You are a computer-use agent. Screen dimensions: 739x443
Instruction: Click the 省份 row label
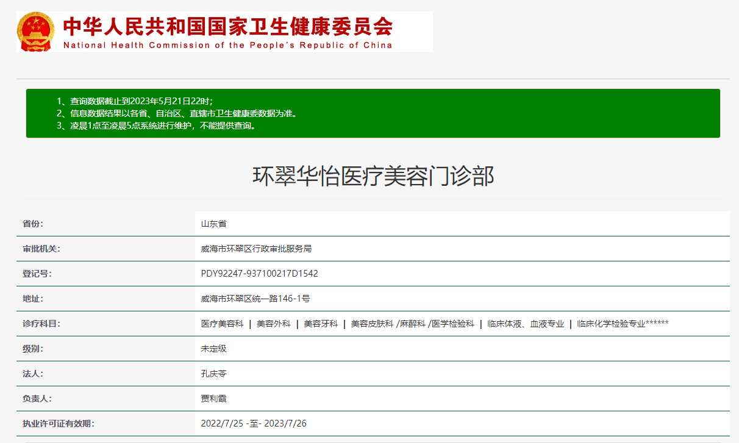click(x=33, y=224)
